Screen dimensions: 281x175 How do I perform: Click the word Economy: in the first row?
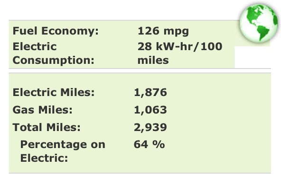(70, 31)
